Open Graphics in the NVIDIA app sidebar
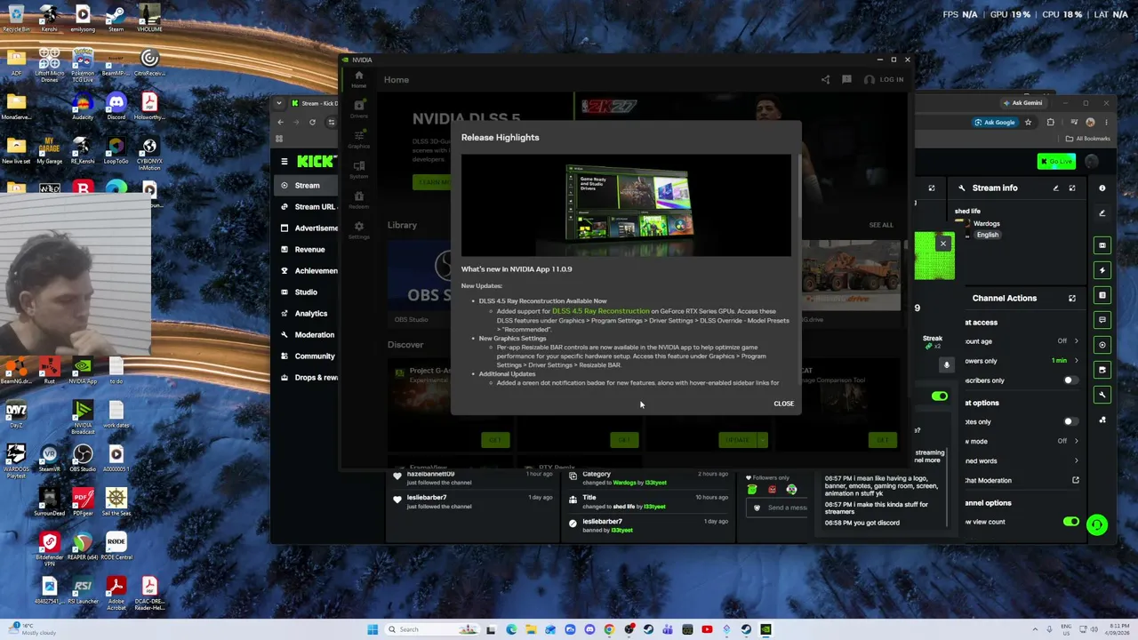Screen dimensions: 1138x640 coord(358,140)
